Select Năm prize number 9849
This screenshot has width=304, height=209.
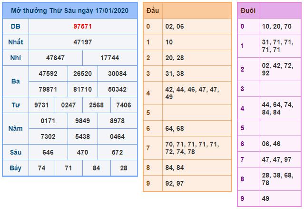83,121
